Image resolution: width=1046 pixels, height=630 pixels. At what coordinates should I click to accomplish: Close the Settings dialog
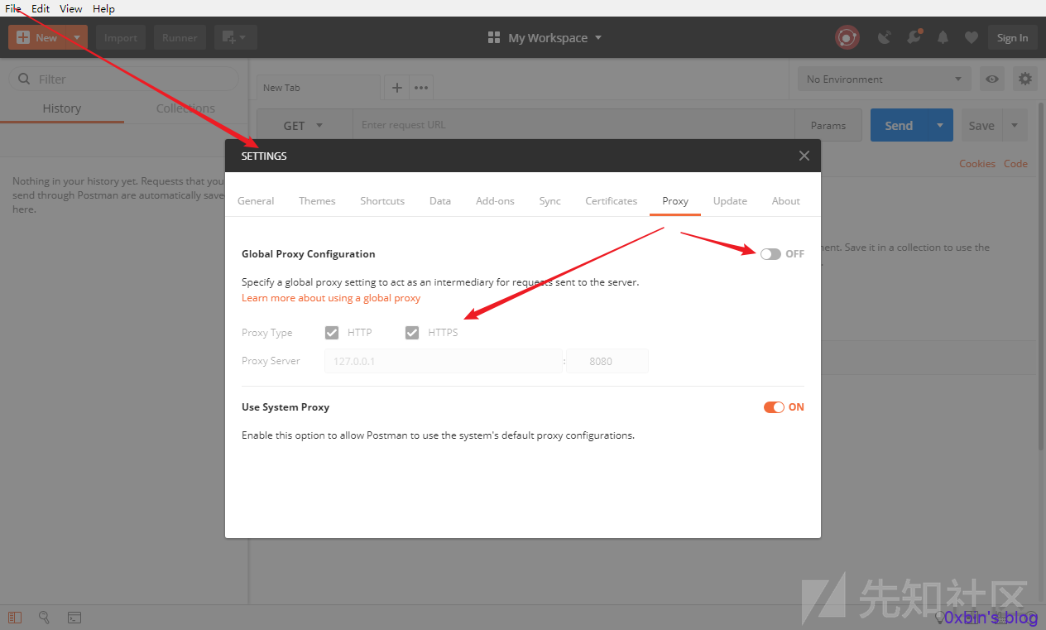(x=804, y=156)
